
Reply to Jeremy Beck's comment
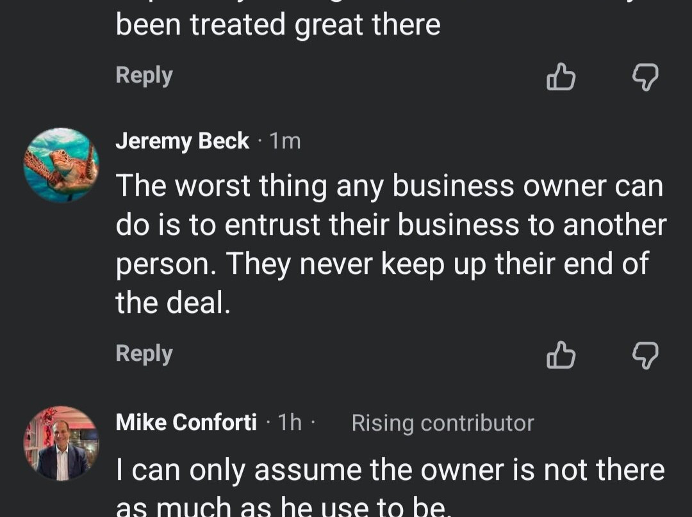(144, 353)
